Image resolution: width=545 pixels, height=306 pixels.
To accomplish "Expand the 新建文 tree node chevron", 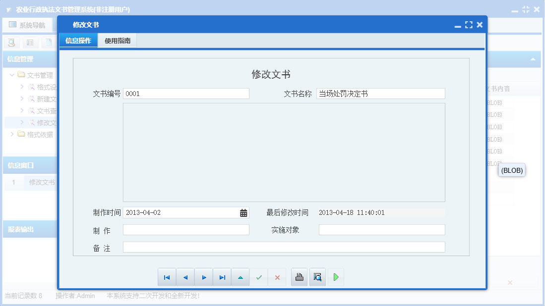I will (x=21, y=99).
